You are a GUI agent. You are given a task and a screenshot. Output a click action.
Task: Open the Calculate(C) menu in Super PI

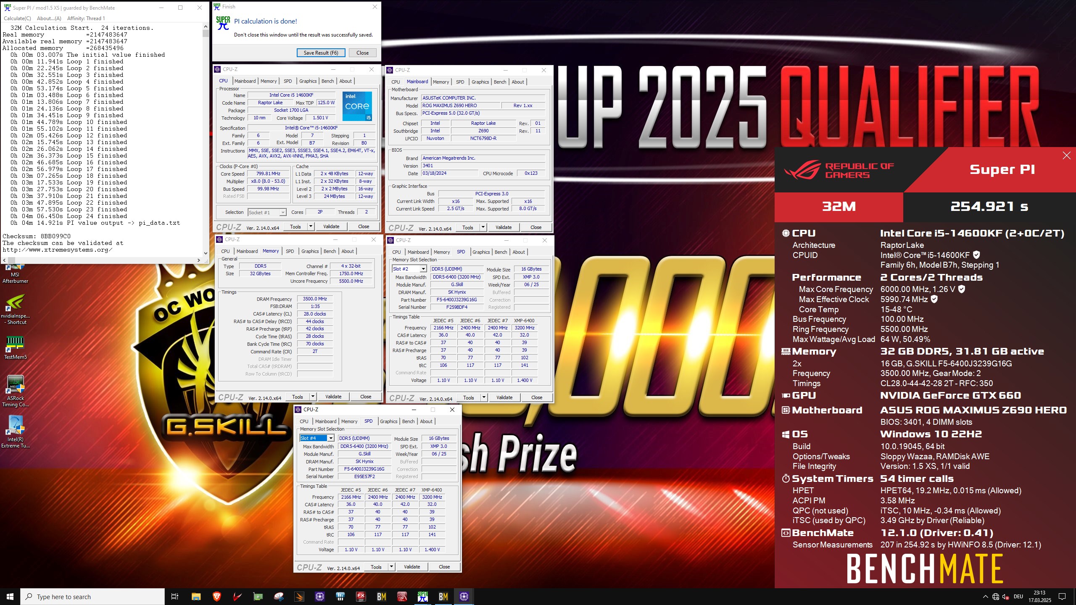point(17,18)
